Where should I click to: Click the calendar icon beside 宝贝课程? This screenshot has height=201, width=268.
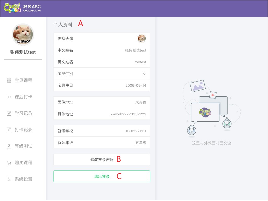[9, 81]
